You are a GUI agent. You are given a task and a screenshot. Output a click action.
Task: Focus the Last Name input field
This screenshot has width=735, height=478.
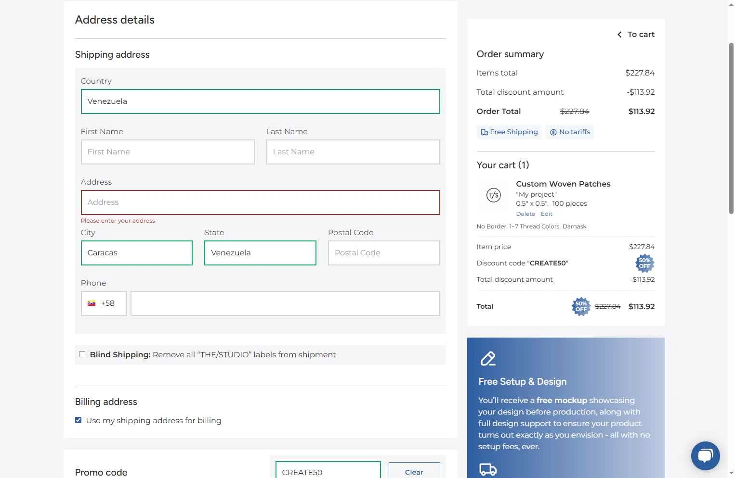coord(353,152)
